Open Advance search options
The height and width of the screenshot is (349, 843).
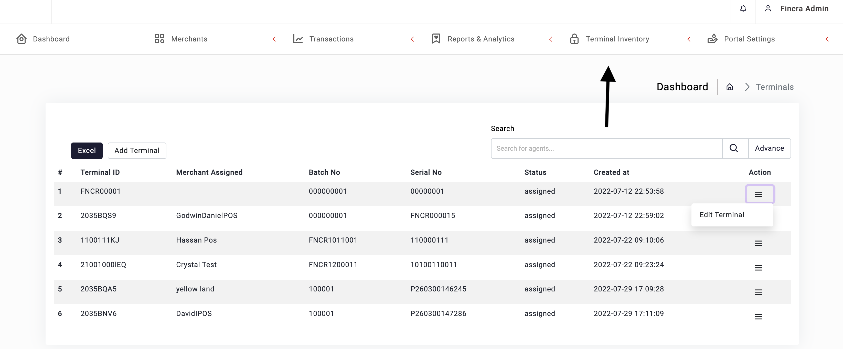[x=769, y=148]
